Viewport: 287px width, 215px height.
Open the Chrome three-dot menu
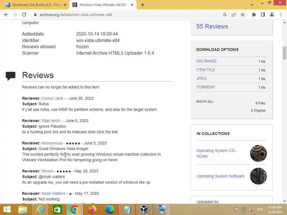pos(281,15)
